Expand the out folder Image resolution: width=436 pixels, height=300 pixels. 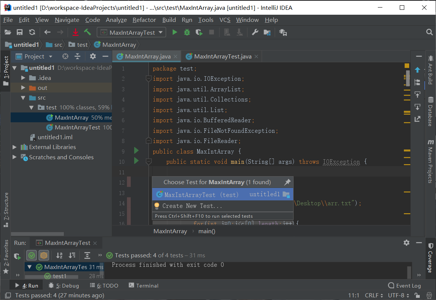pos(23,88)
